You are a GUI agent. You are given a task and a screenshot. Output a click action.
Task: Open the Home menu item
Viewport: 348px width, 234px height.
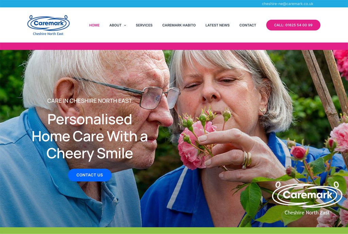[x=94, y=25]
